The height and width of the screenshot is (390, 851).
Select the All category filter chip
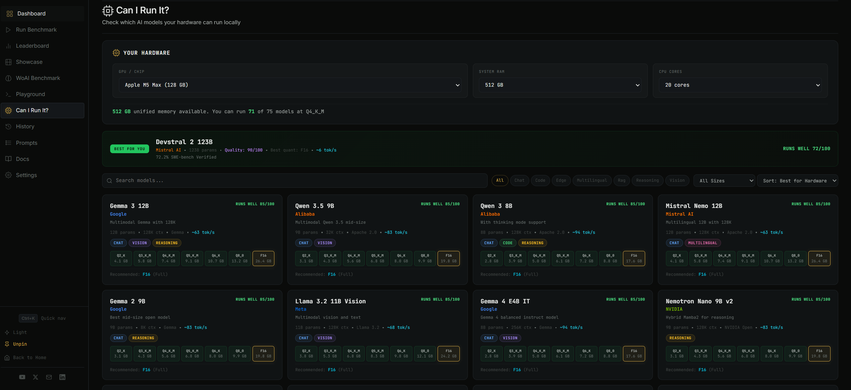click(x=500, y=180)
